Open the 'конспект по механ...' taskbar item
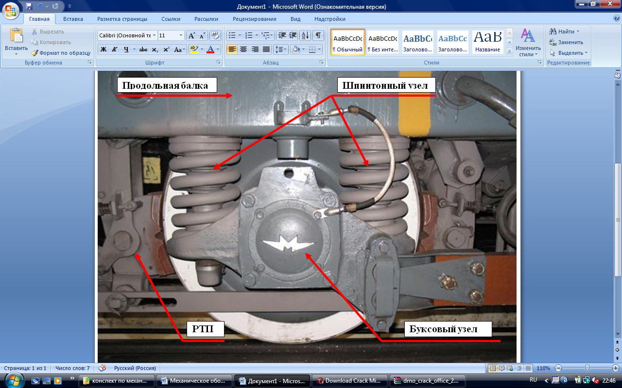This screenshot has width=622, height=388. tap(117, 381)
